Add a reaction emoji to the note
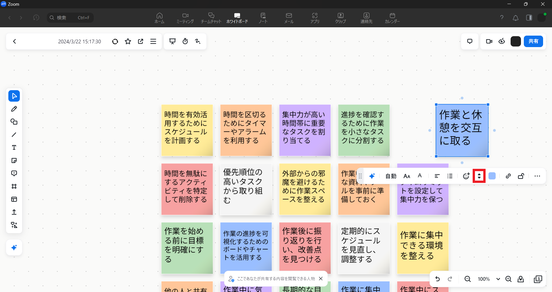Viewport: 552px width, 292px height. [x=466, y=176]
